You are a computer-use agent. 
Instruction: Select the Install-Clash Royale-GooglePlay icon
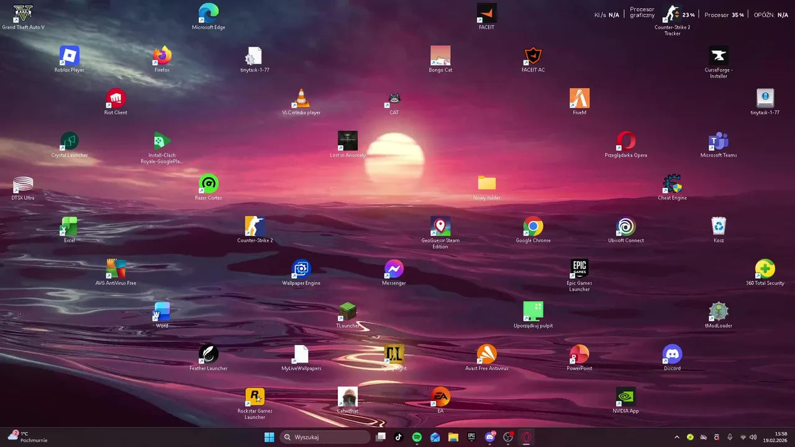pyautogui.click(x=162, y=148)
